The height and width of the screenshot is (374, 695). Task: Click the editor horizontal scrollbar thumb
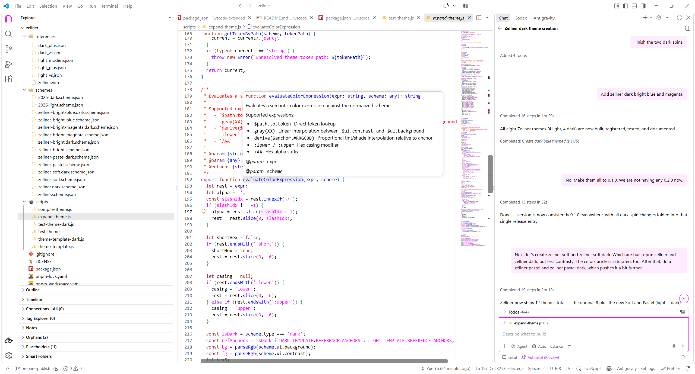click(324, 361)
